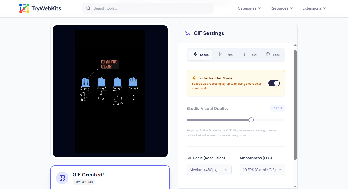Click the palette icon on the Look tab

tap(268, 54)
